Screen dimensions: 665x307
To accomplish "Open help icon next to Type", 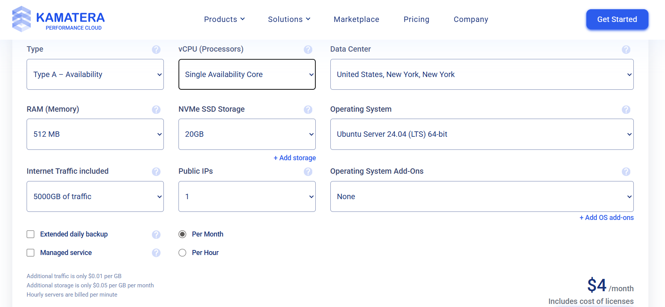I will [x=156, y=49].
